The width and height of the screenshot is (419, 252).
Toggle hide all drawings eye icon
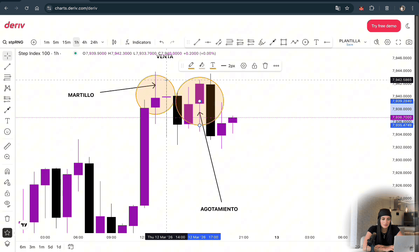click(x=7, y=203)
